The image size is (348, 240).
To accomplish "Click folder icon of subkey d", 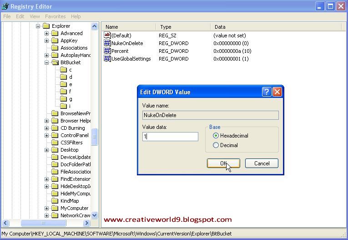I will click(64, 77).
